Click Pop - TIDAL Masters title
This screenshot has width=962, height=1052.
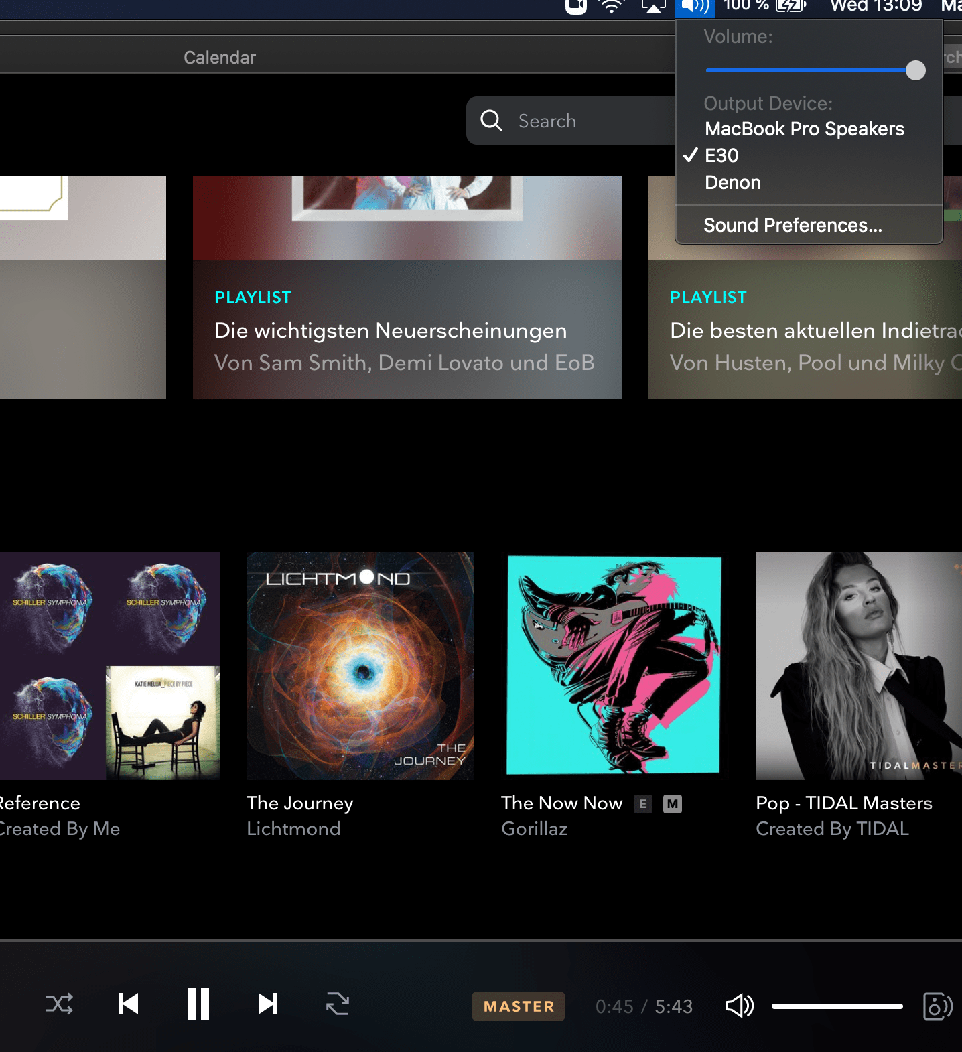point(844,803)
